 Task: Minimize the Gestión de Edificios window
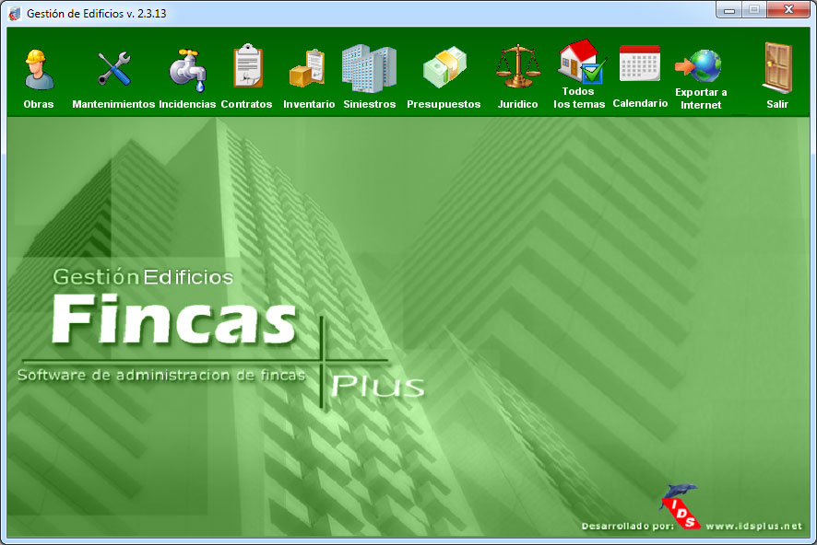(729, 10)
